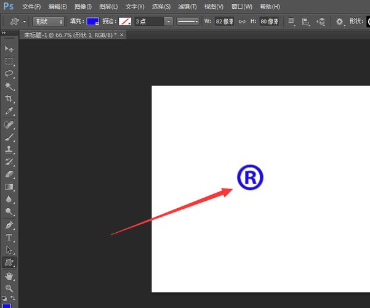The image size is (370, 308).
Task: Select the Rectangular Marquee tool
Action: [9, 61]
